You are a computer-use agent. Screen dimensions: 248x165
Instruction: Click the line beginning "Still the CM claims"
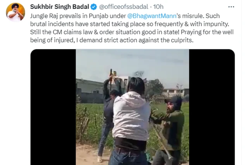tap(132, 32)
